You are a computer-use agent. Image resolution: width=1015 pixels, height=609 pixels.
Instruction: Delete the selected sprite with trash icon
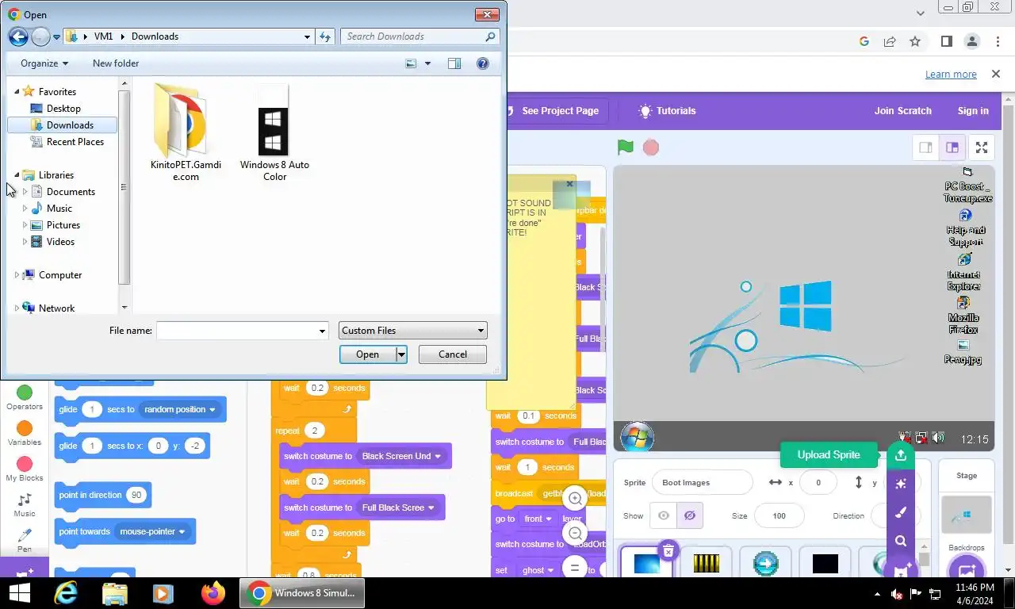(668, 550)
